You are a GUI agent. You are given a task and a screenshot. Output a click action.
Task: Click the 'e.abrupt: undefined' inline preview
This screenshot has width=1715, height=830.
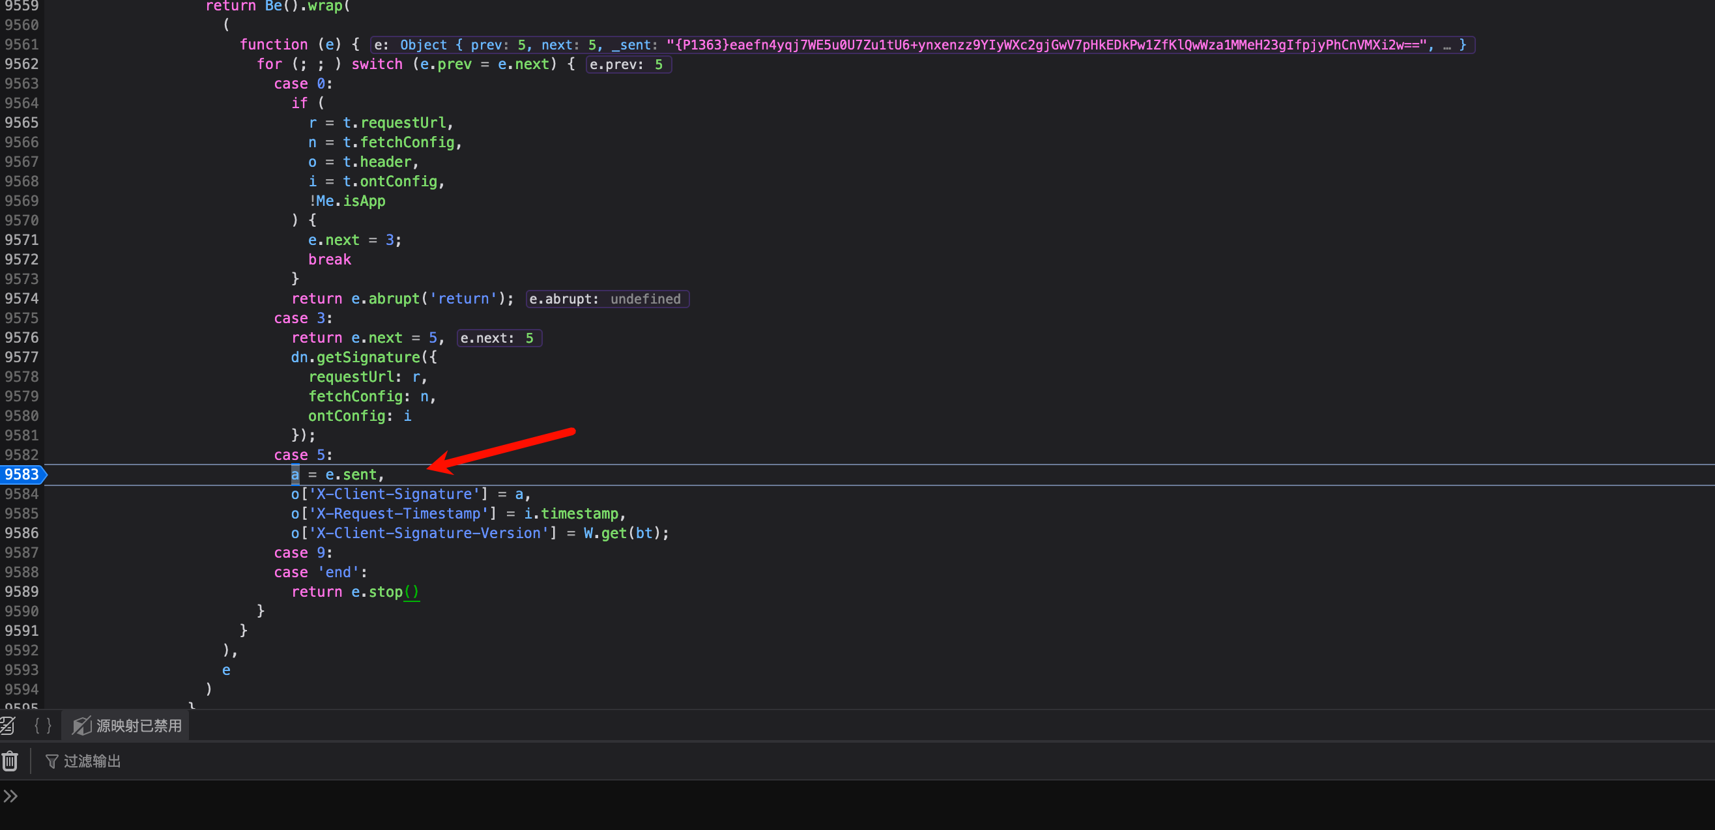[607, 299]
